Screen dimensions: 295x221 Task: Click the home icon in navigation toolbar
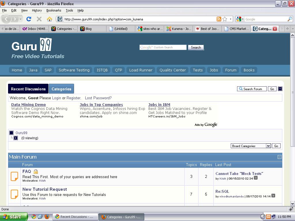(x=49, y=19)
